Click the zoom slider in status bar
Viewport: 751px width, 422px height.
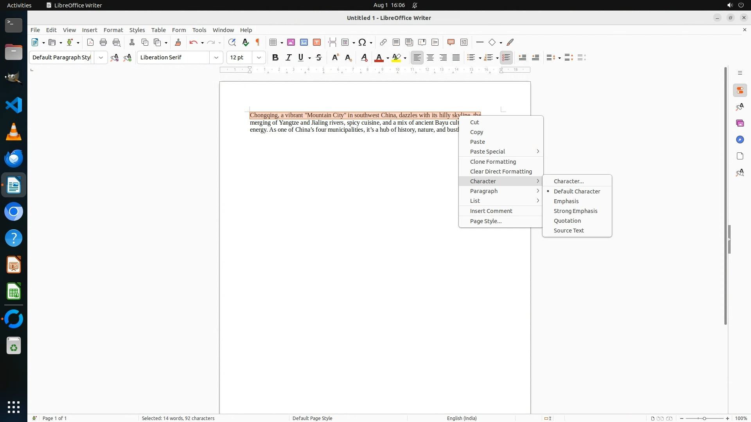point(704,418)
